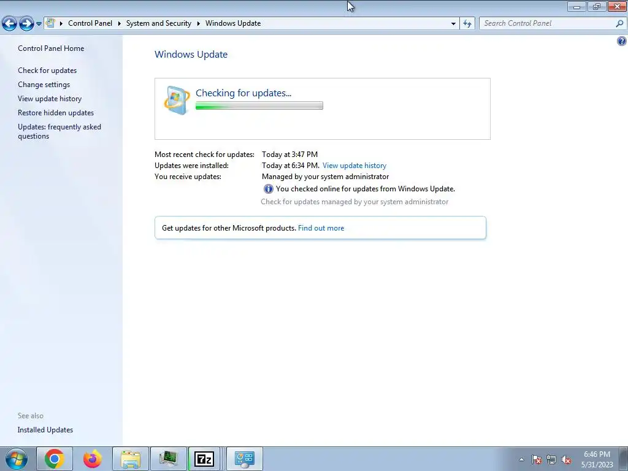
Task: Click the Windows Update heading
Action: pyautogui.click(x=191, y=55)
